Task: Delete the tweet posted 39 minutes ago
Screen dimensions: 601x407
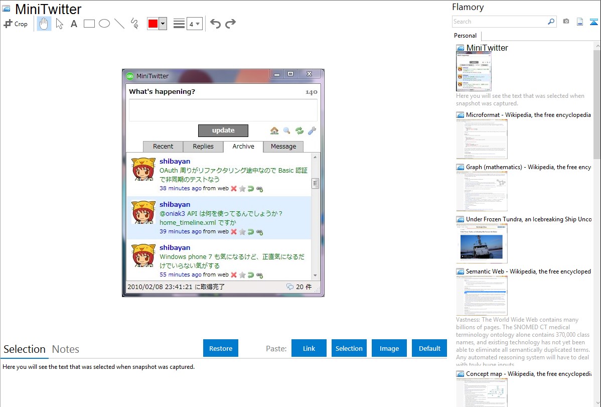Action: [234, 232]
